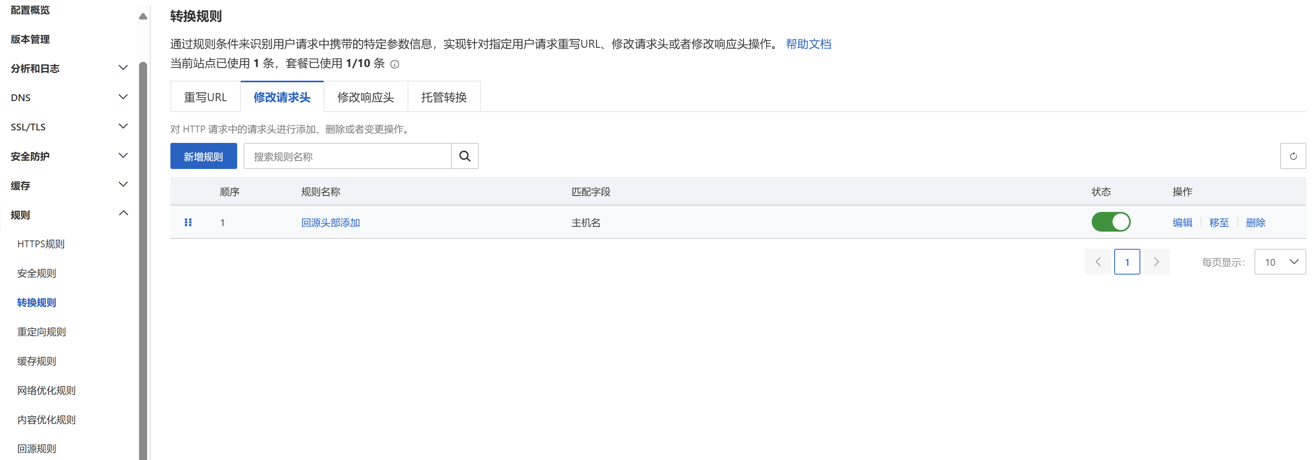The image size is (1314, 460).
Task: Click the 新增规则 button
Action: [x=203, y=157]
